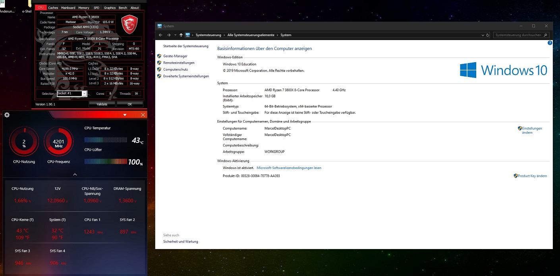Click the MSI dragon shield logo
Image resolution: width=560 pixels, height=276 pixels.
point(129,25)
